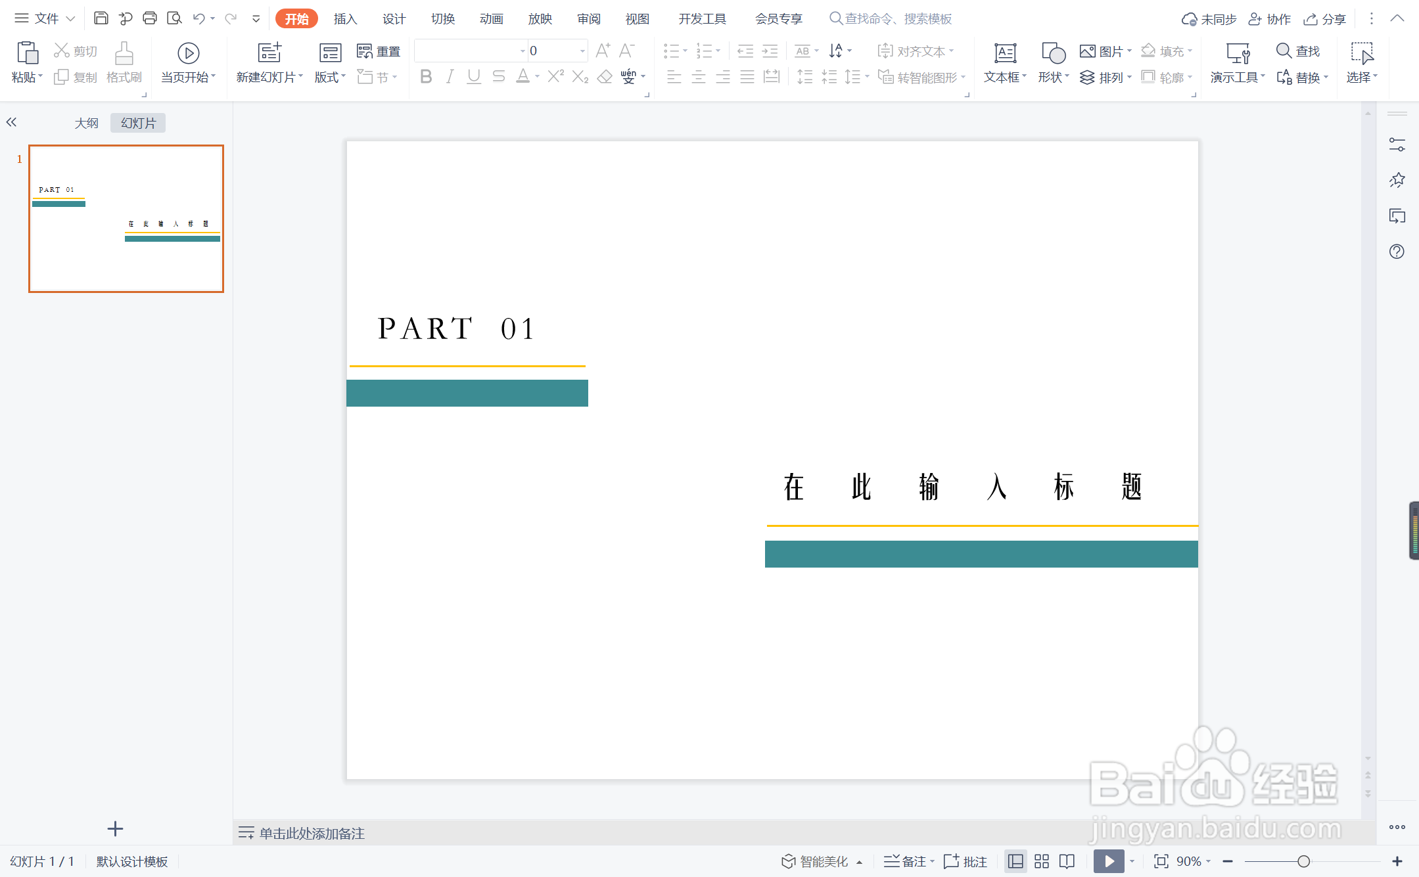Open the Find tool
This screenshot has height=877, width=1419.
tap(1297, 51)
